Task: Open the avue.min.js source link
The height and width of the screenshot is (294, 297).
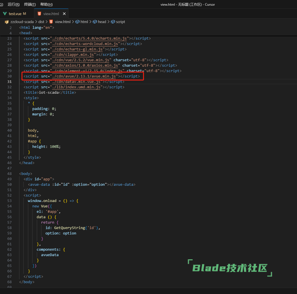Action: click(x=84, y=76)
